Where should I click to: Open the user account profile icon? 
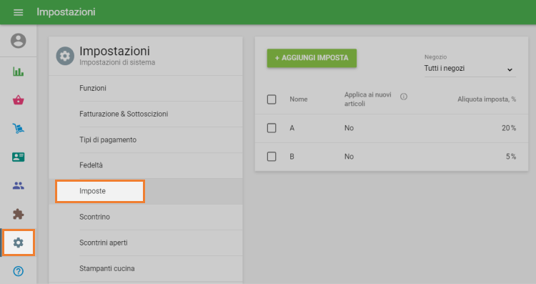[18, 41]
